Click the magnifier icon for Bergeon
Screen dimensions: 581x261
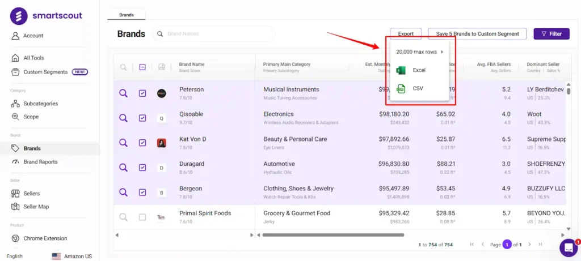click(x=123, y=192)
